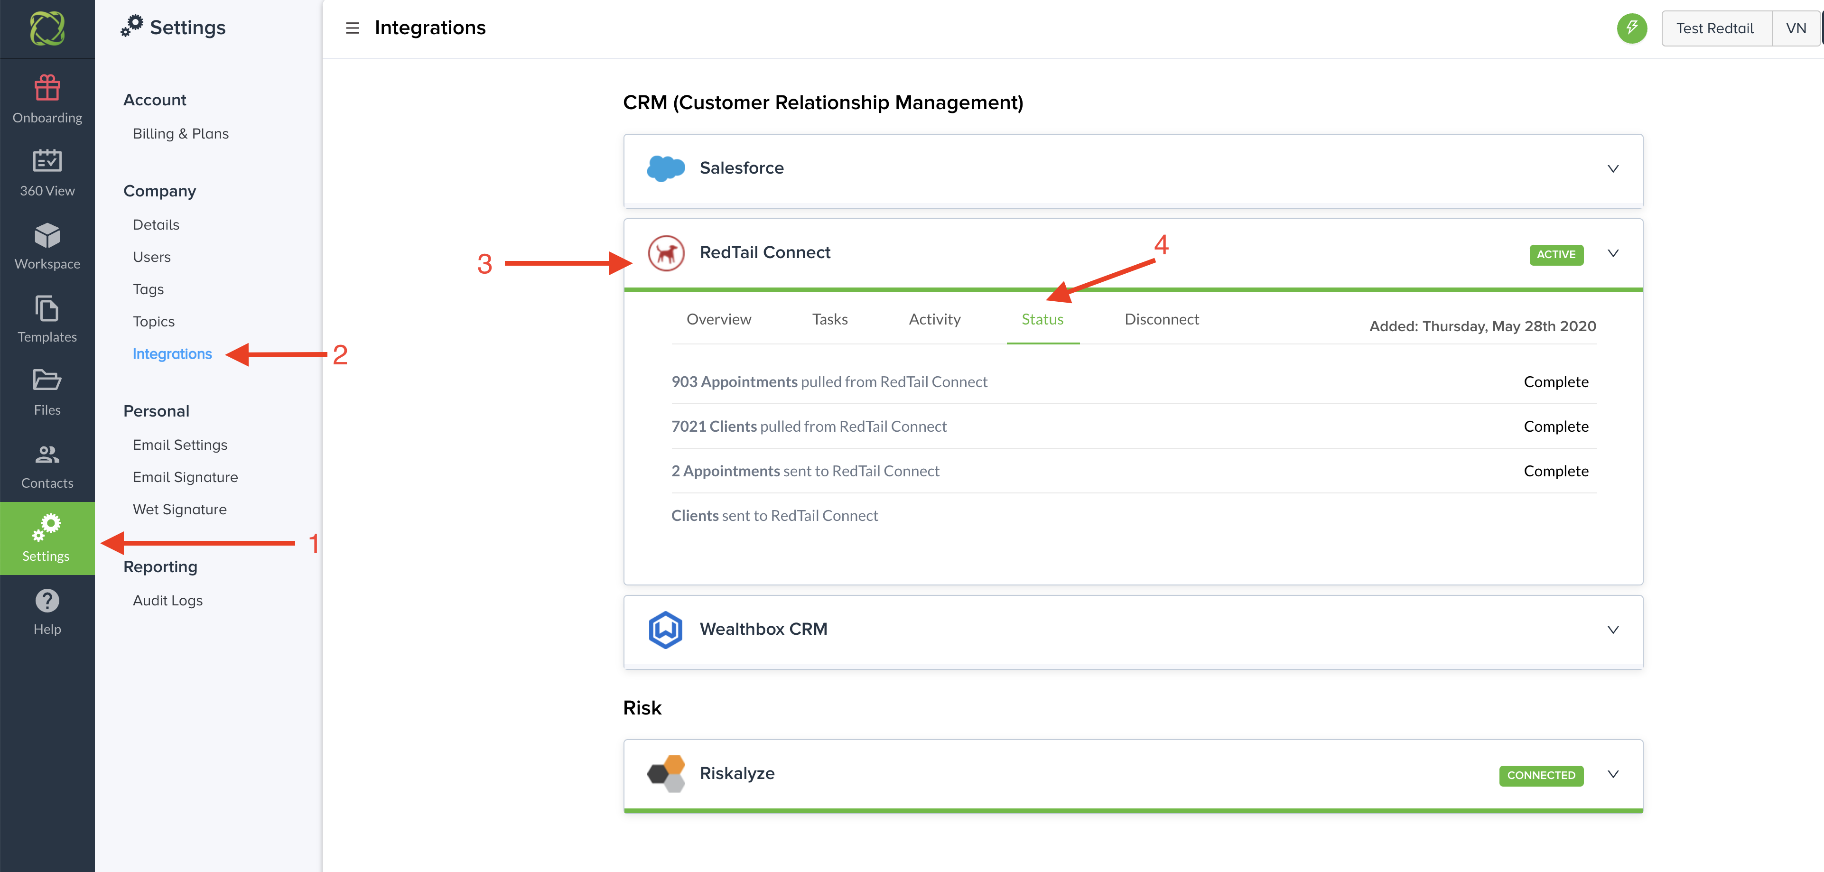
Task: Expand the Salesforce integration chevron
Action: [1613, 168]
